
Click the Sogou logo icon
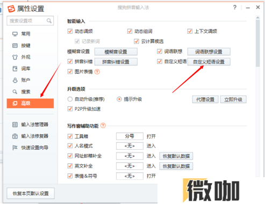(x=11, y=9)
